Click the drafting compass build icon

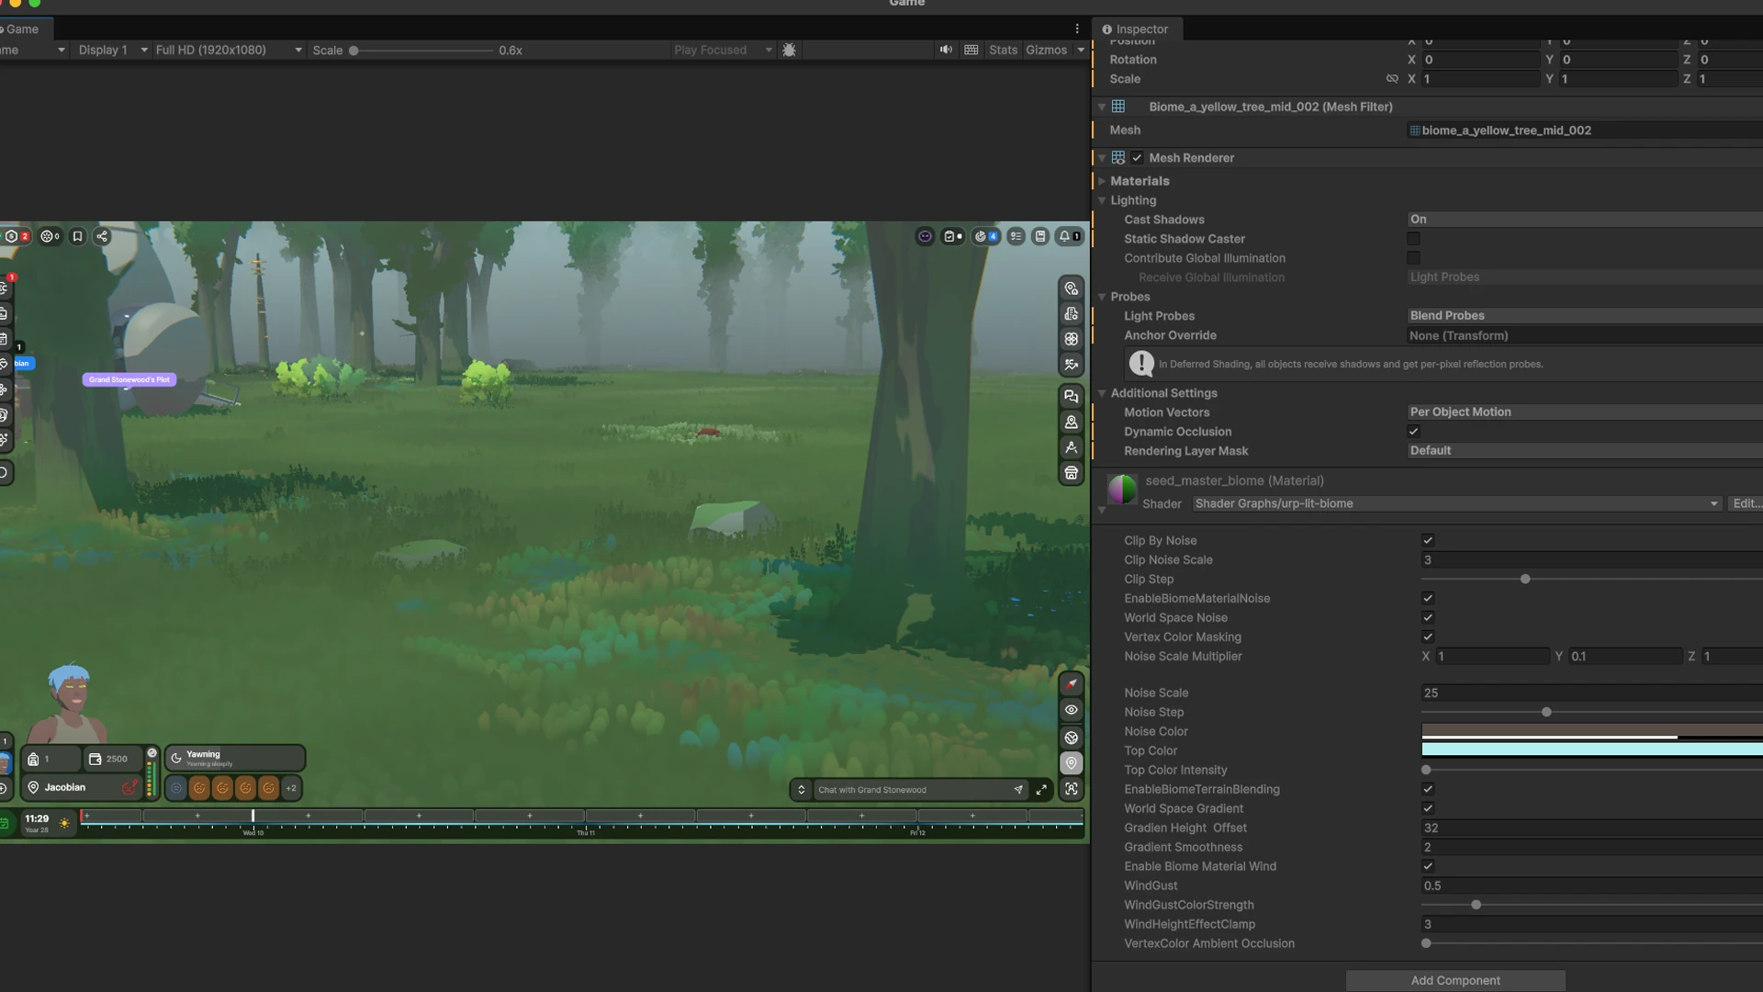(1071, 447)
